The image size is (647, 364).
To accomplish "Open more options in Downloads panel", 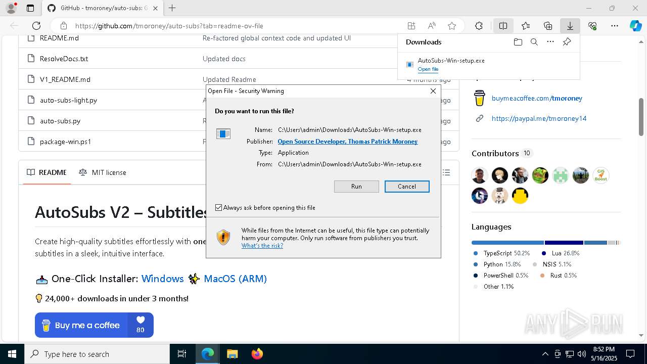I will (x=550, y=42).
